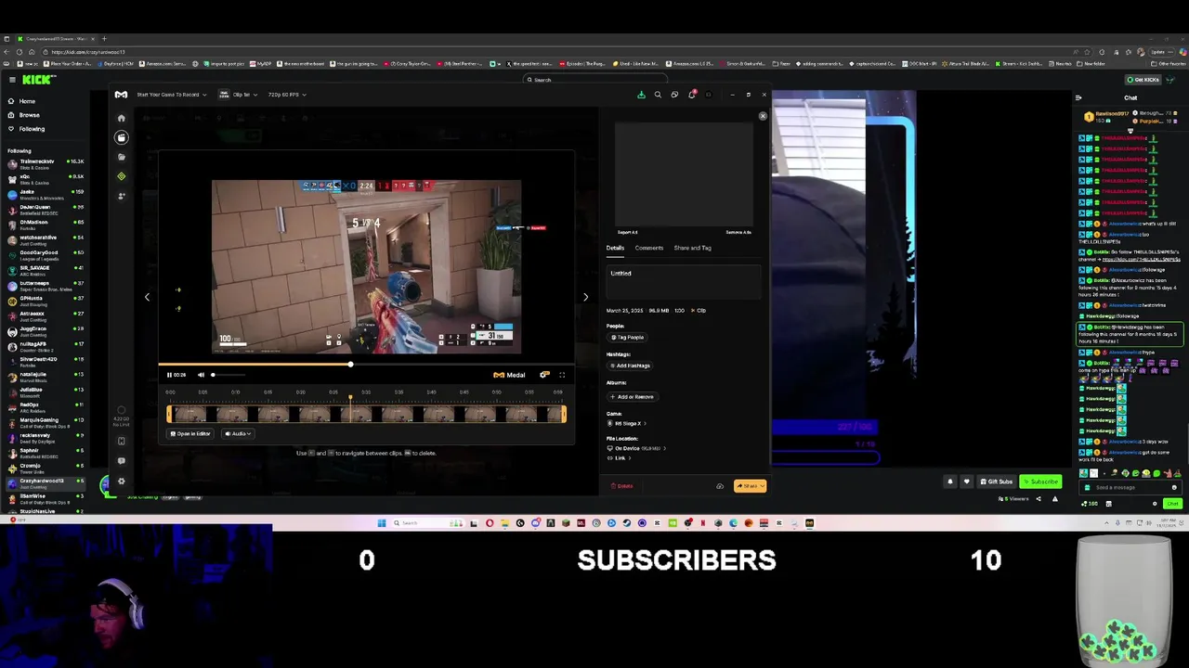The image size is (1189, 668).
Task: Open the Windows Start button on the taskbar
Action: pos(382,523)
